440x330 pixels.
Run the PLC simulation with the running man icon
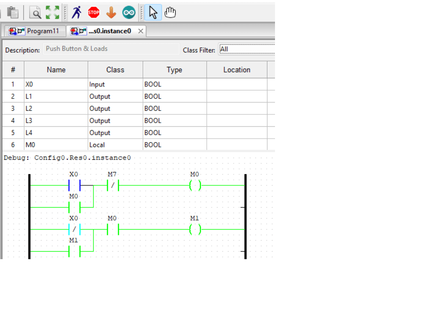pos(76,12)
